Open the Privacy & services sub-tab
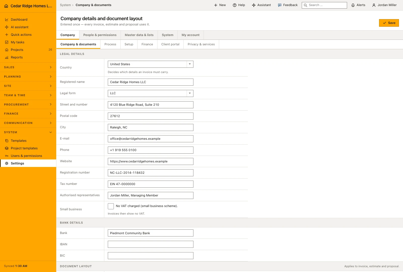Screen dimensions: 403x272 pos(201,44)
